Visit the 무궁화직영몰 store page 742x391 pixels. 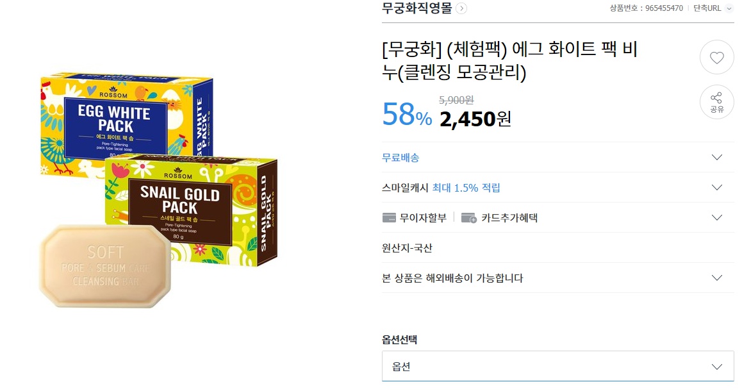pos(416,8)
